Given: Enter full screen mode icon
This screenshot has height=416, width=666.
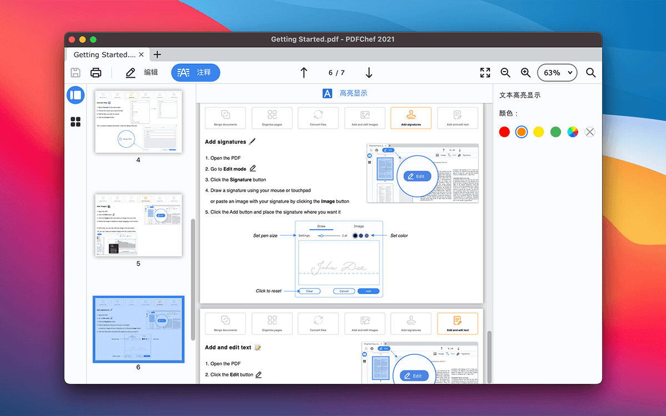Looking at the screenshot, I should (x=485, y=73).
